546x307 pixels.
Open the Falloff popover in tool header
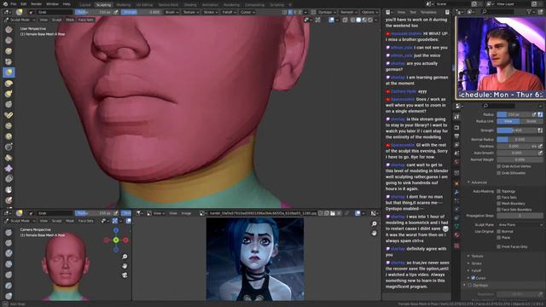[x=229, y=12]
